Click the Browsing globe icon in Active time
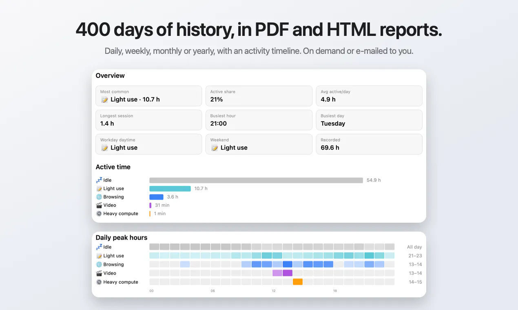The height and width of the screenshot is (310, 518). pyautogui.click(x=99, y=197)
